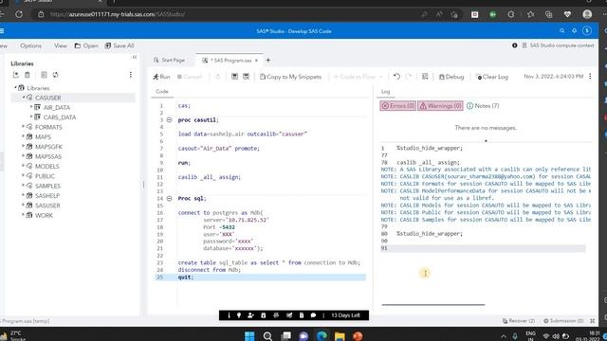Collapse the Proc sql code block
Image resolution: width=607 pixels, height=341 pixels.
169,198
